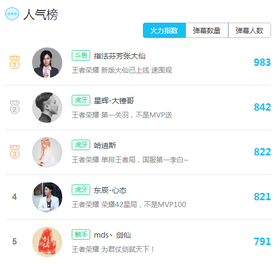
Task: Open the stream titled 为君仗剑弑天下
Action: point(113,249)
